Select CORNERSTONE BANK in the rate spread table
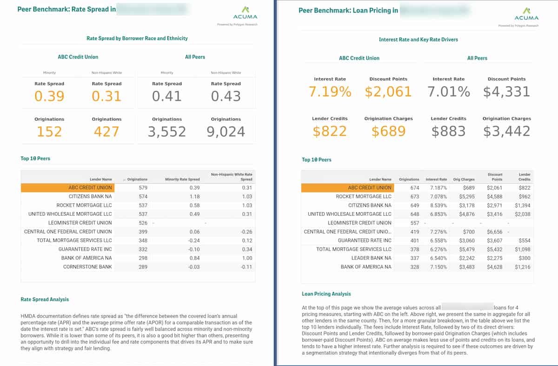 point(87,267)
